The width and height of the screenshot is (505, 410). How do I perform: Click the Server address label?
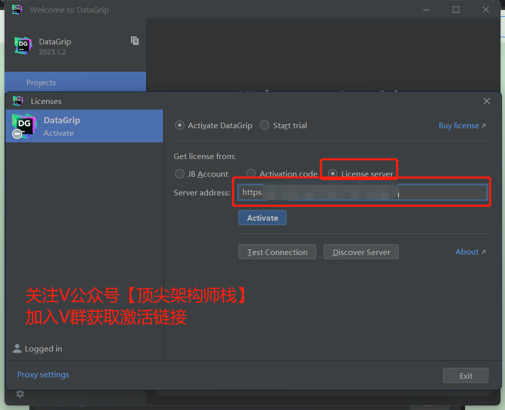(202, 192)
